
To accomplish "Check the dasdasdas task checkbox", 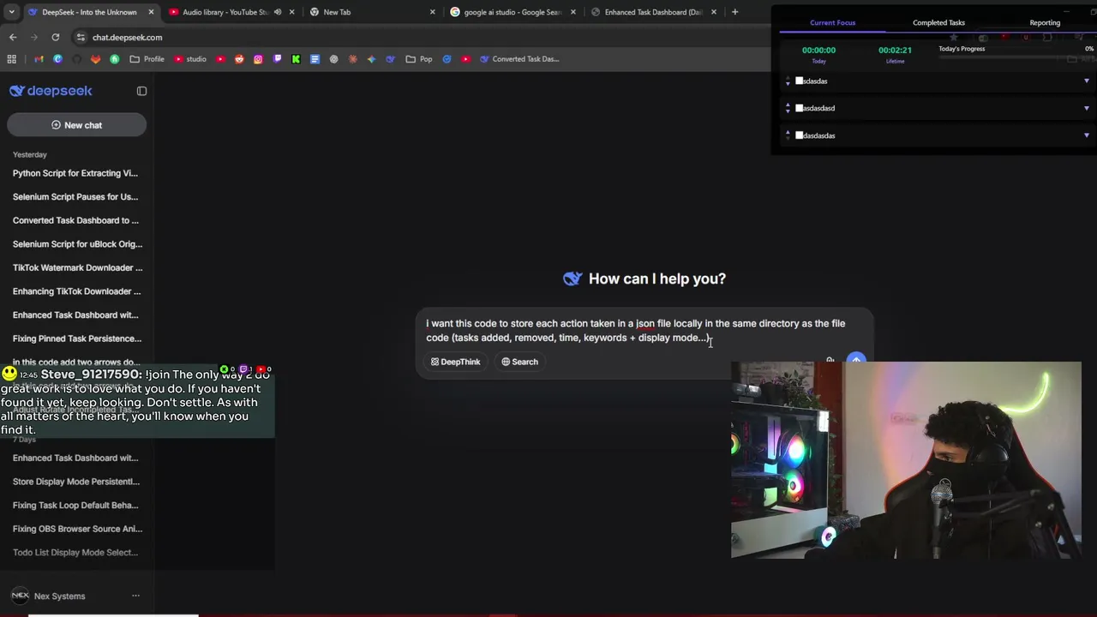I will (x=800, y=135).
